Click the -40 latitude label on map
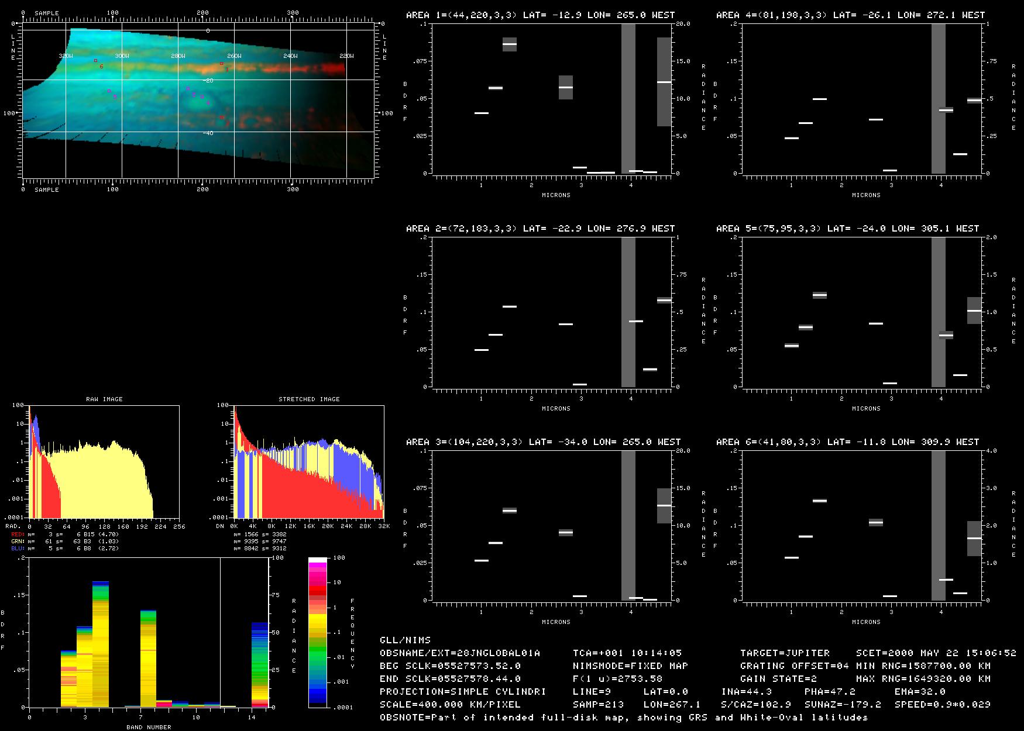Image resolution: width=1024 pixels, height=731 pixels. click(208, 133)
